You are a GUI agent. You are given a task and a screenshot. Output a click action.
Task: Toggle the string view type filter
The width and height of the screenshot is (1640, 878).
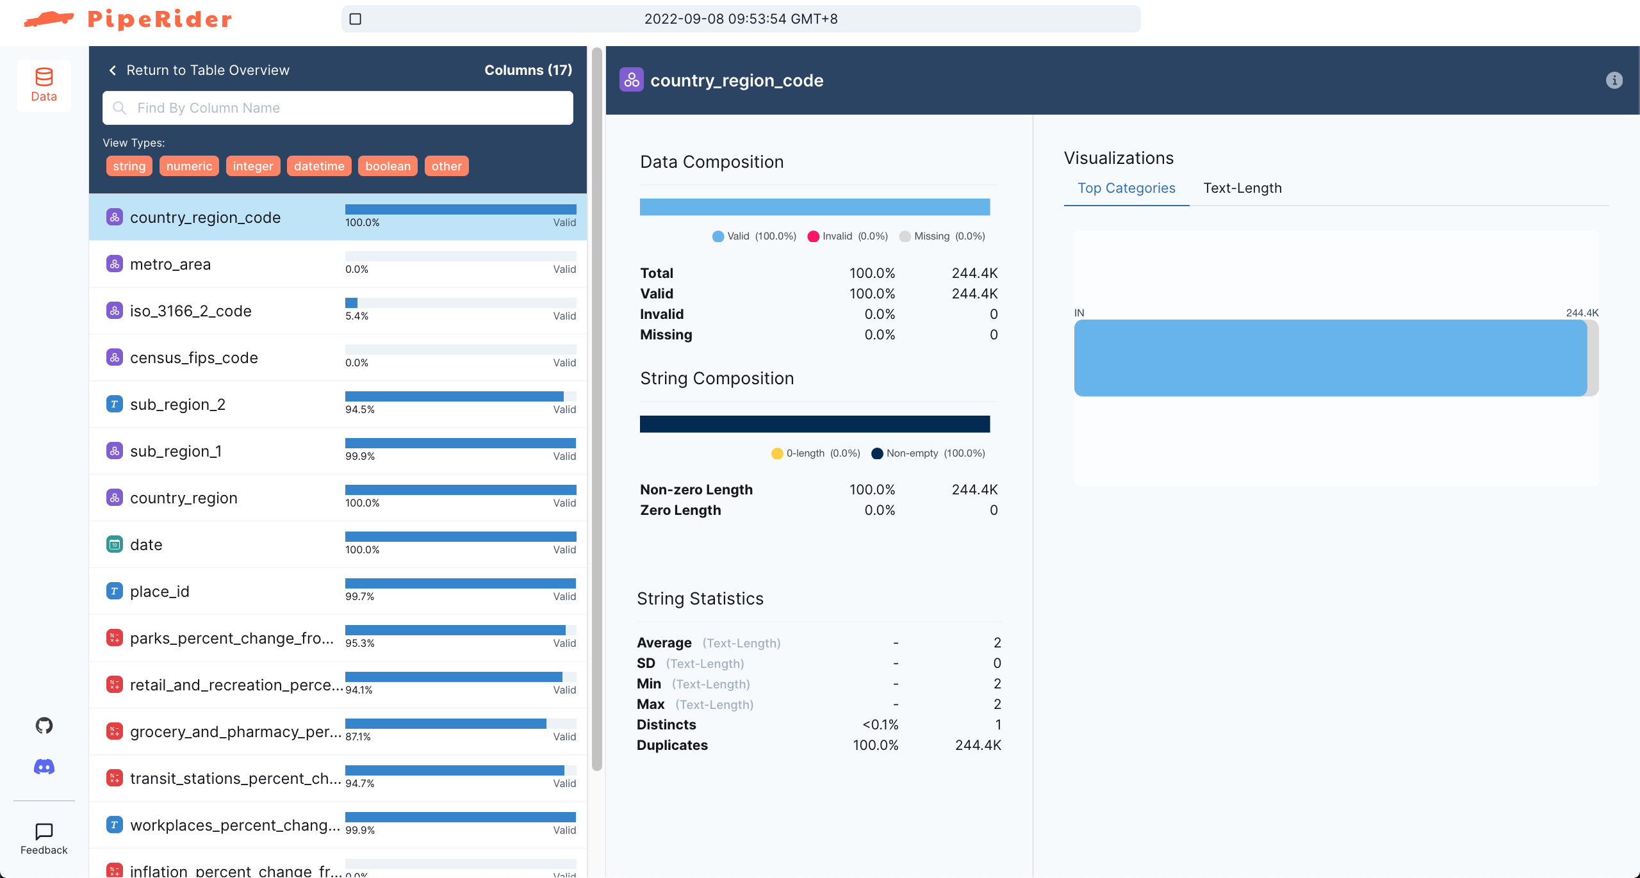tap(129, 167)
